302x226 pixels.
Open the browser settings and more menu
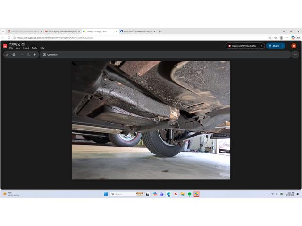point(287,38)
